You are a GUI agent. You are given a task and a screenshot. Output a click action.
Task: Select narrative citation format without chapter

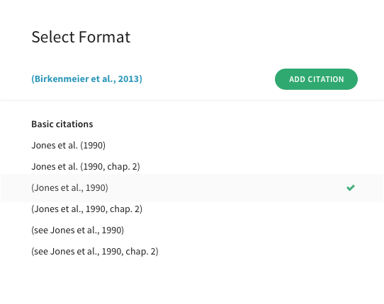pos(192,146)
